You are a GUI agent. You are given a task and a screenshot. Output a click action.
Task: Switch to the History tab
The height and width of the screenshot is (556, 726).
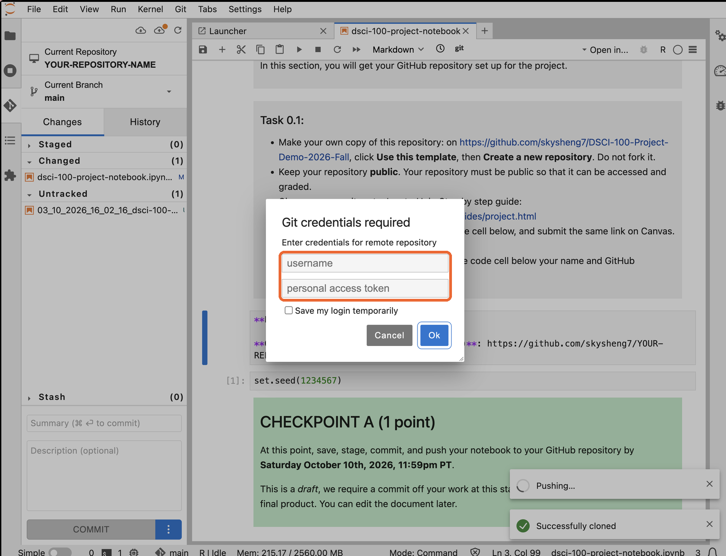[x=145, y=122]
